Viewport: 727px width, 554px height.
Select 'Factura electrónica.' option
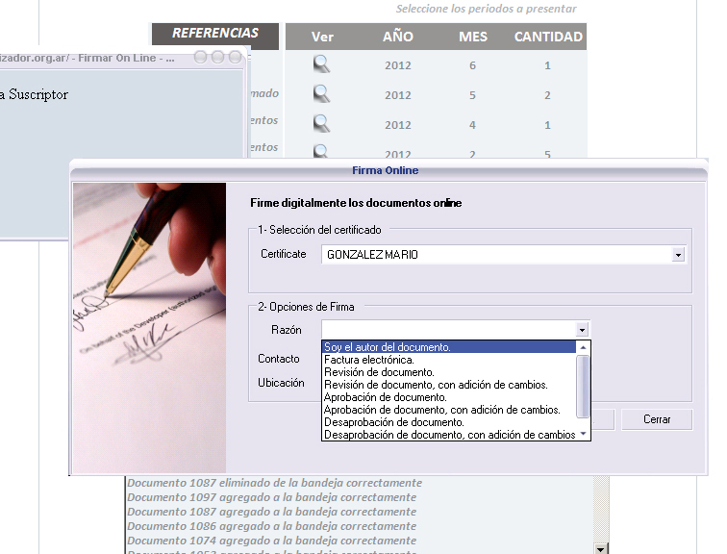[369, 360]
